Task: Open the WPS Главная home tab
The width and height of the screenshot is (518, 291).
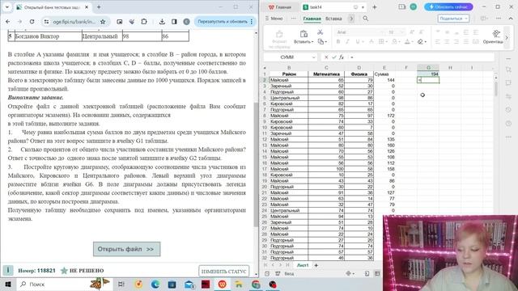Action: click(x=280, y=7)
